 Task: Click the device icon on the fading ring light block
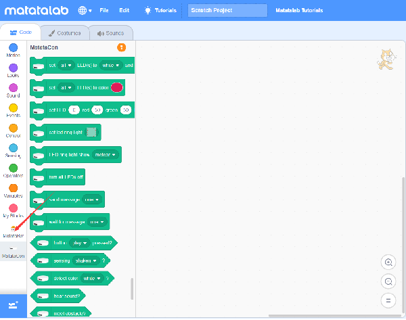coord(39,133)
